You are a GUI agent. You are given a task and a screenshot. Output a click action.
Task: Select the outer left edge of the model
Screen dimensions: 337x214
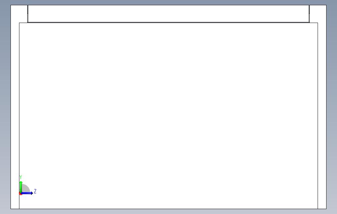(x=11, y=107)
